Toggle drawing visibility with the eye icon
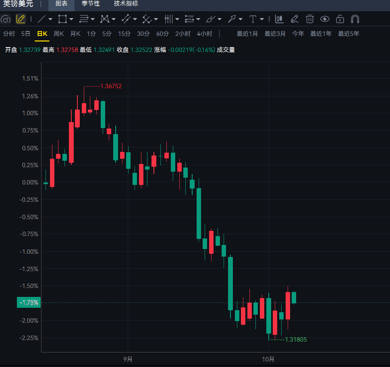 pyautogui.click(x=325, y=19)
